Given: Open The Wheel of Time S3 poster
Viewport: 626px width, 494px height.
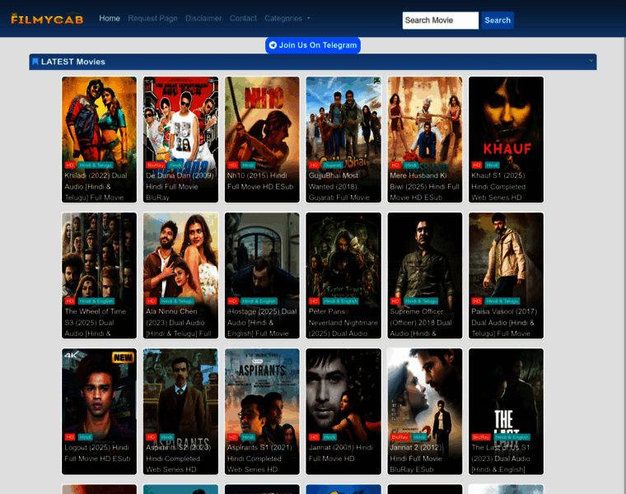Looking at the screenshot, I should pyautogui.click(x=99, y=275).
